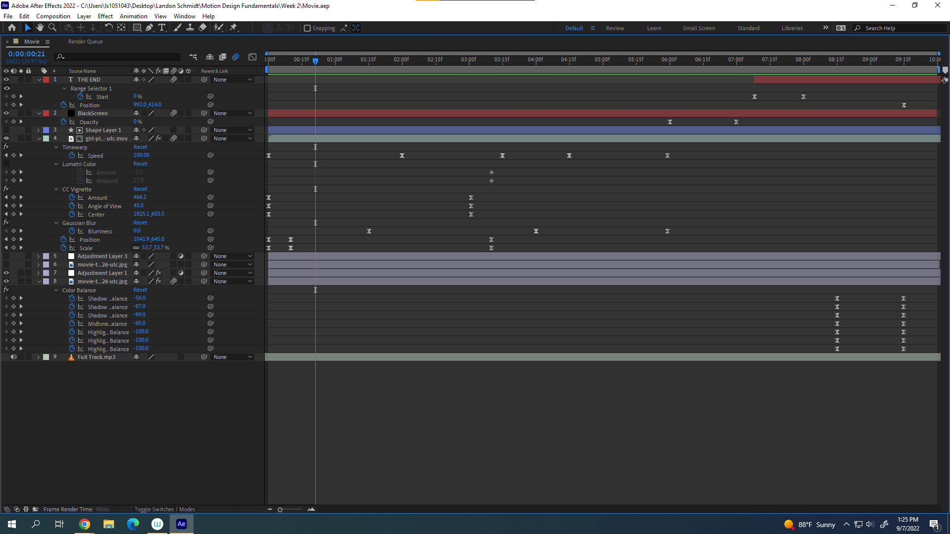Screen dimensions: 950x534
Task: Expand the Shape Layer 1 properties
Action: [x=39, y=130]
